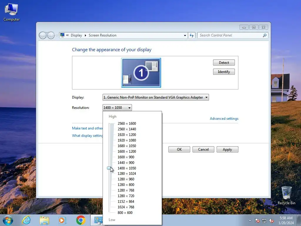Screen dimensions: 301x226
Task: Expand the arrow after Display breadcrumb
Action: (x=86, y=35)
